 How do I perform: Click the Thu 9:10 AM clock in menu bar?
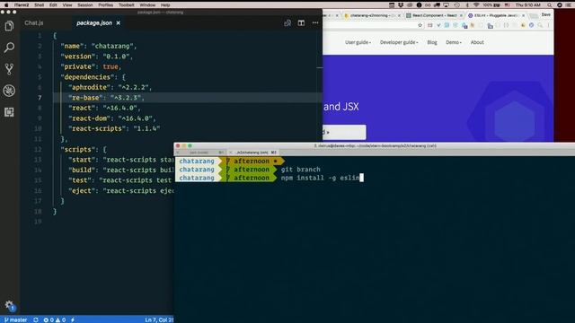point(528,4)
